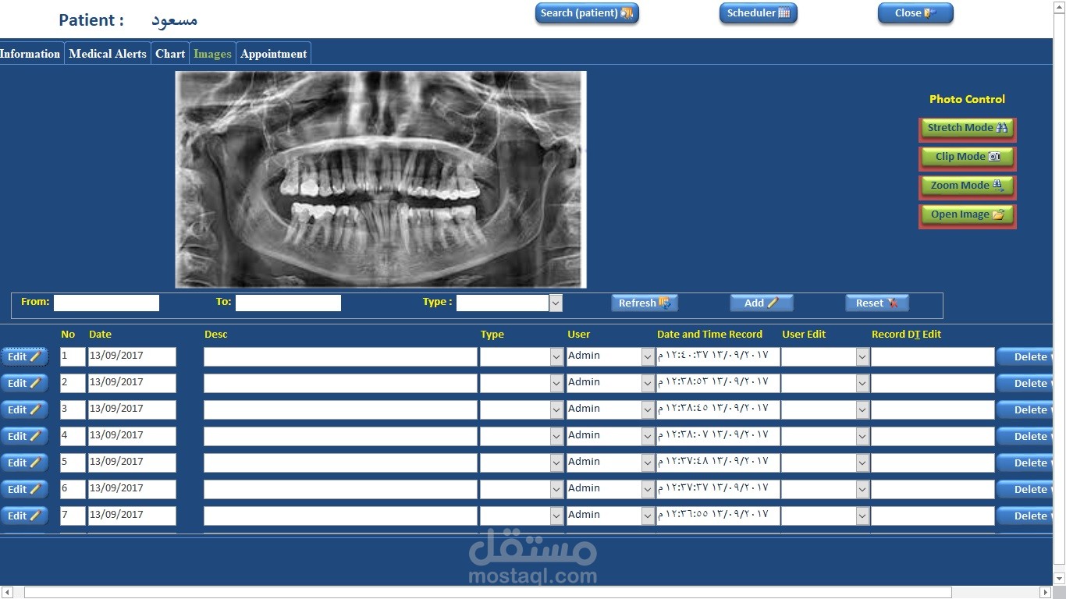Delete record number 7
The image size is (1066, 599).
coord(1025,516)
